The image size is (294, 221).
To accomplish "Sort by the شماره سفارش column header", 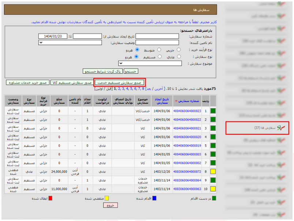I will [x=189, y=101].
